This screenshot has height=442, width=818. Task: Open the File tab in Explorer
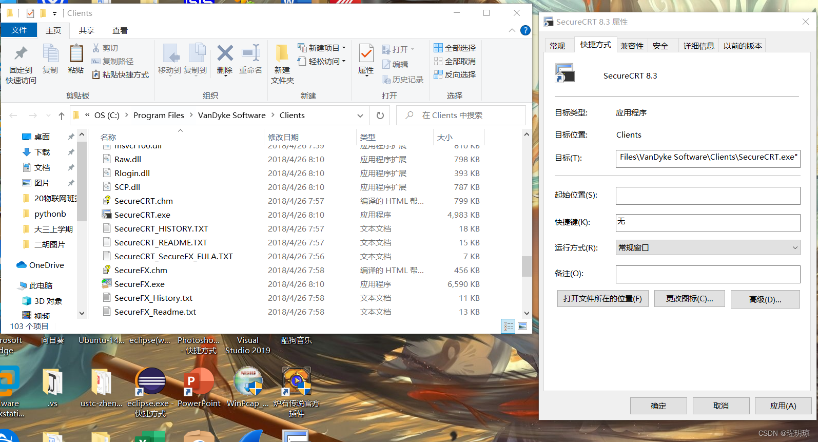tap(19, 30)
